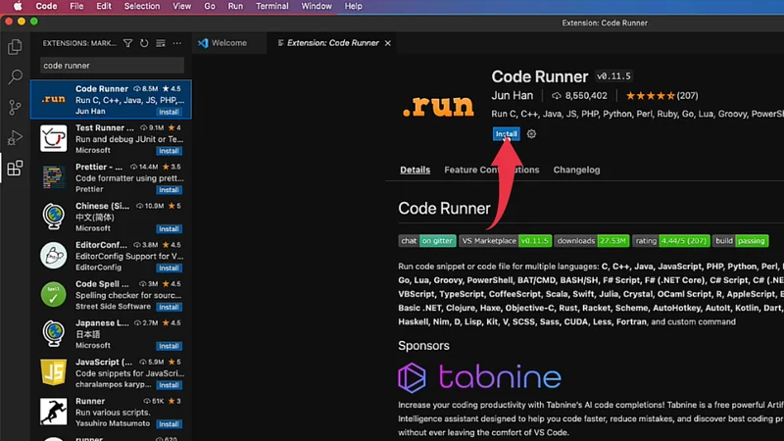Switch to the Changelog tab
Screen dimensions: 784x441
pos(576,170)
